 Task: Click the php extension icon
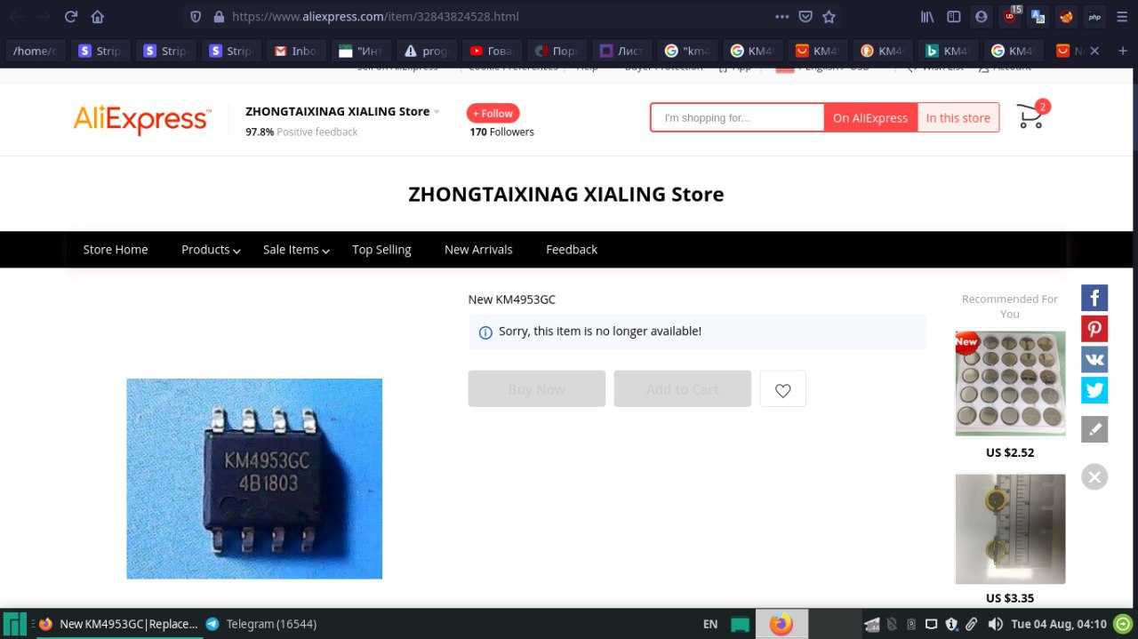1095,16
